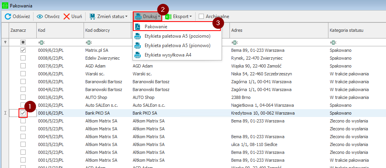Tick the select-all checkbox in filter row
The height and width of the screenshot is (168, 386).
pyautogui.click(x=23, y=42)
